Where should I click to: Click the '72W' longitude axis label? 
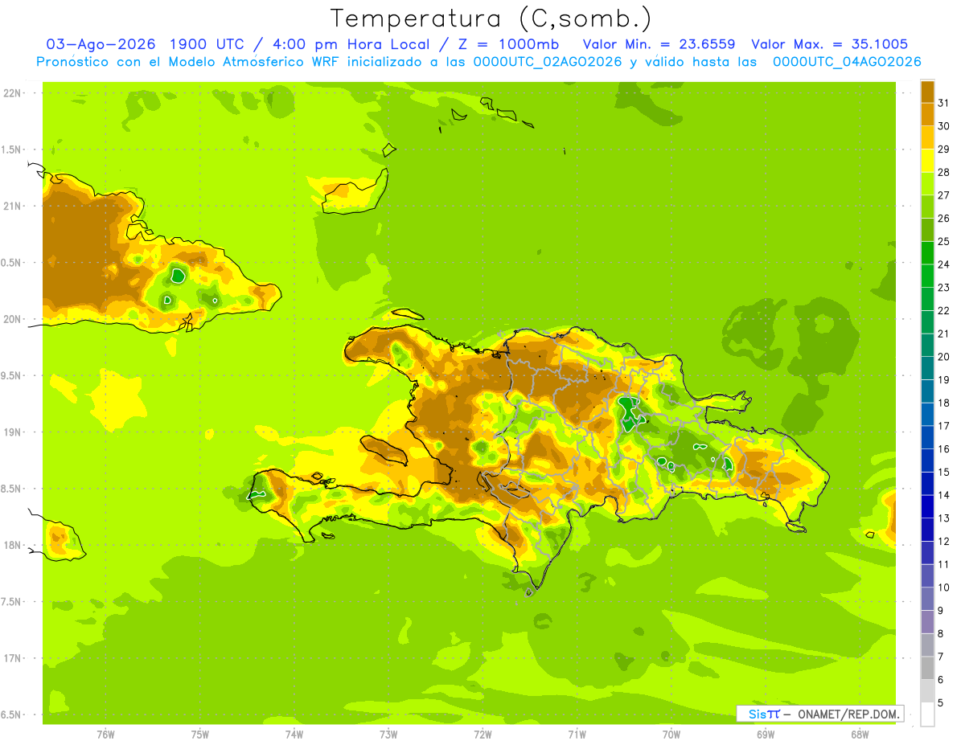click(482, 735)
